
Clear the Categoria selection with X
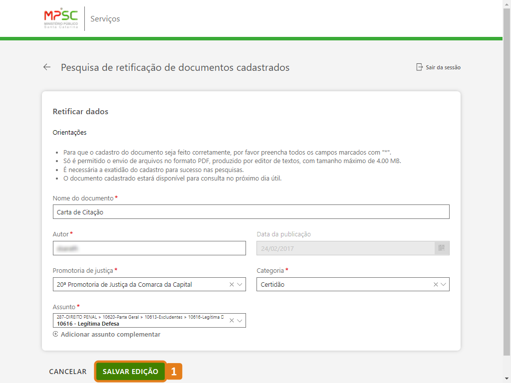coord(435,284)
